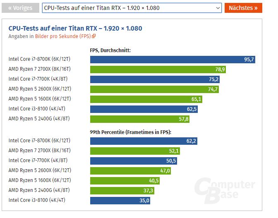Screen dimensions: 278x218
Task: Click the FPS, Durchschnitt heading
Action: [x=110, y=50]
